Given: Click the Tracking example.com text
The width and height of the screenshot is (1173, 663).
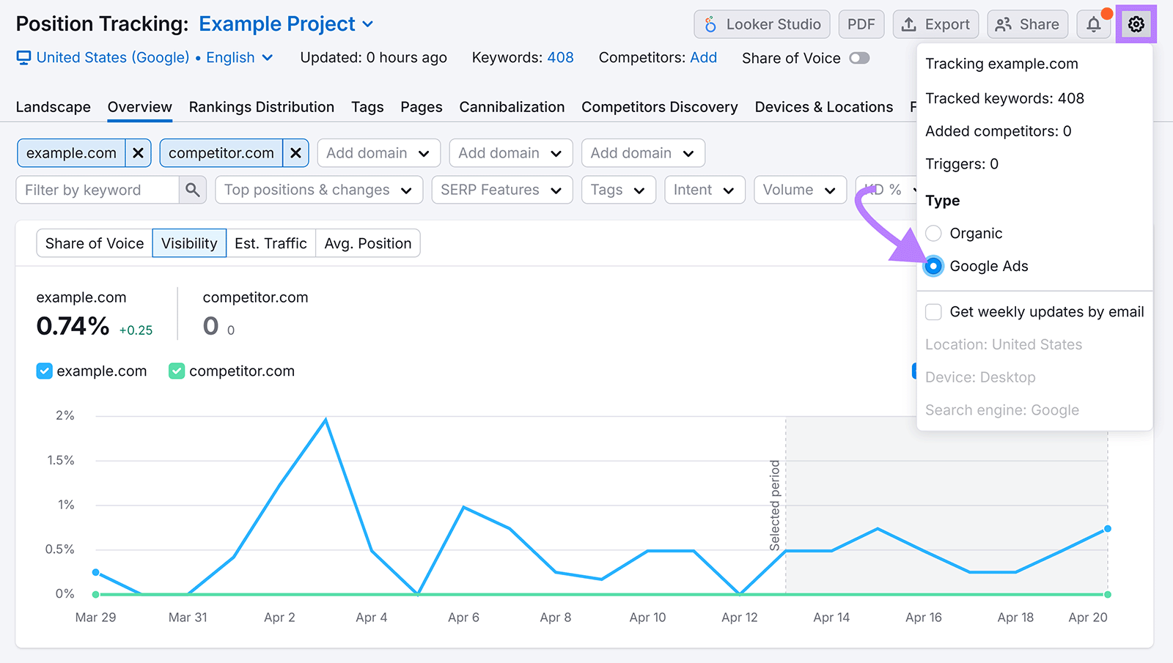Looking at the screenshot, I should click(x=1001, y=64).
